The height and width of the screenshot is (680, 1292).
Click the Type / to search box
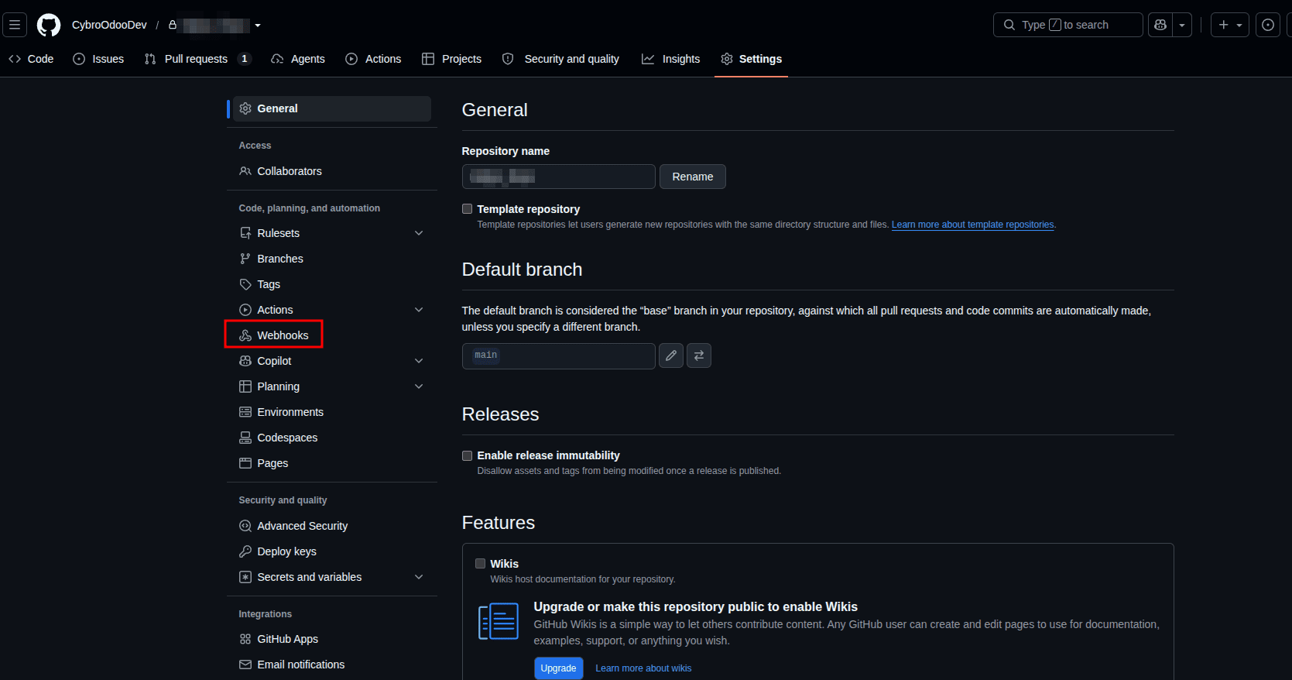click(x=1068, y=25)
